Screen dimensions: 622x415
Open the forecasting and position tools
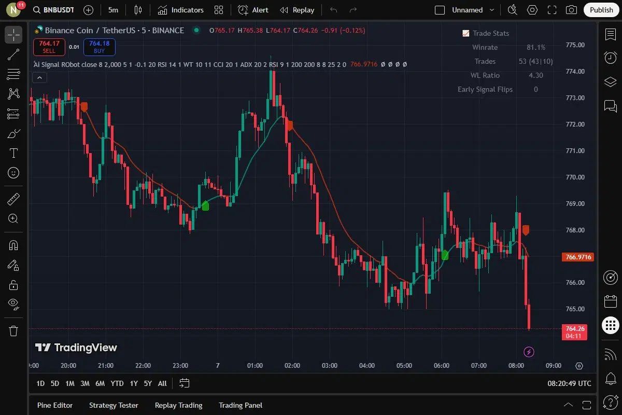(x=13, y=114)
